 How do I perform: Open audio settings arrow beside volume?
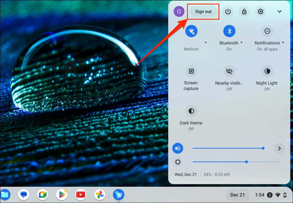pos(279,148)
